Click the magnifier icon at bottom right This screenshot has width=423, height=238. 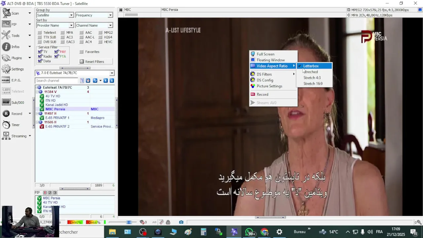click(419, 222)
